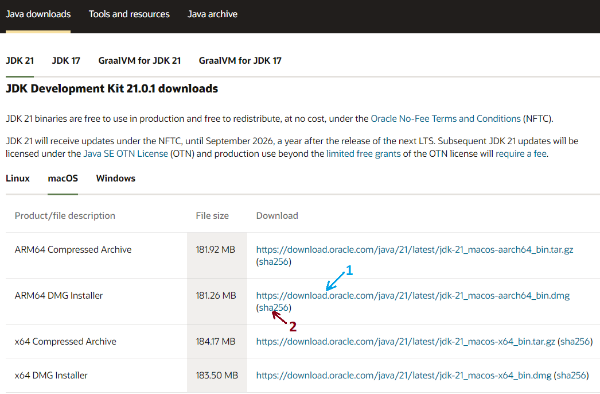Open the require a fee link
The width and height of the screenshot is (600, 394).
[x=521, y=154]
